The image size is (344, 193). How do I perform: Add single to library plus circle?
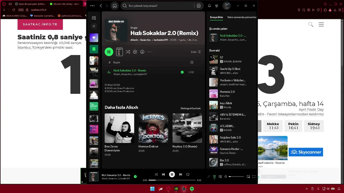[x=135, y=52]
